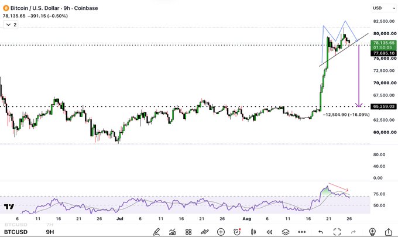
Task: Start bar replay with rewind icon
Action: 269,232
